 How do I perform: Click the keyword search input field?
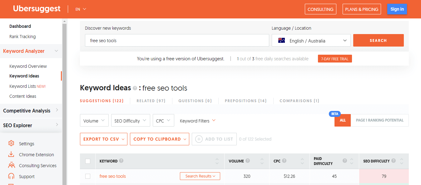(177, 41)
